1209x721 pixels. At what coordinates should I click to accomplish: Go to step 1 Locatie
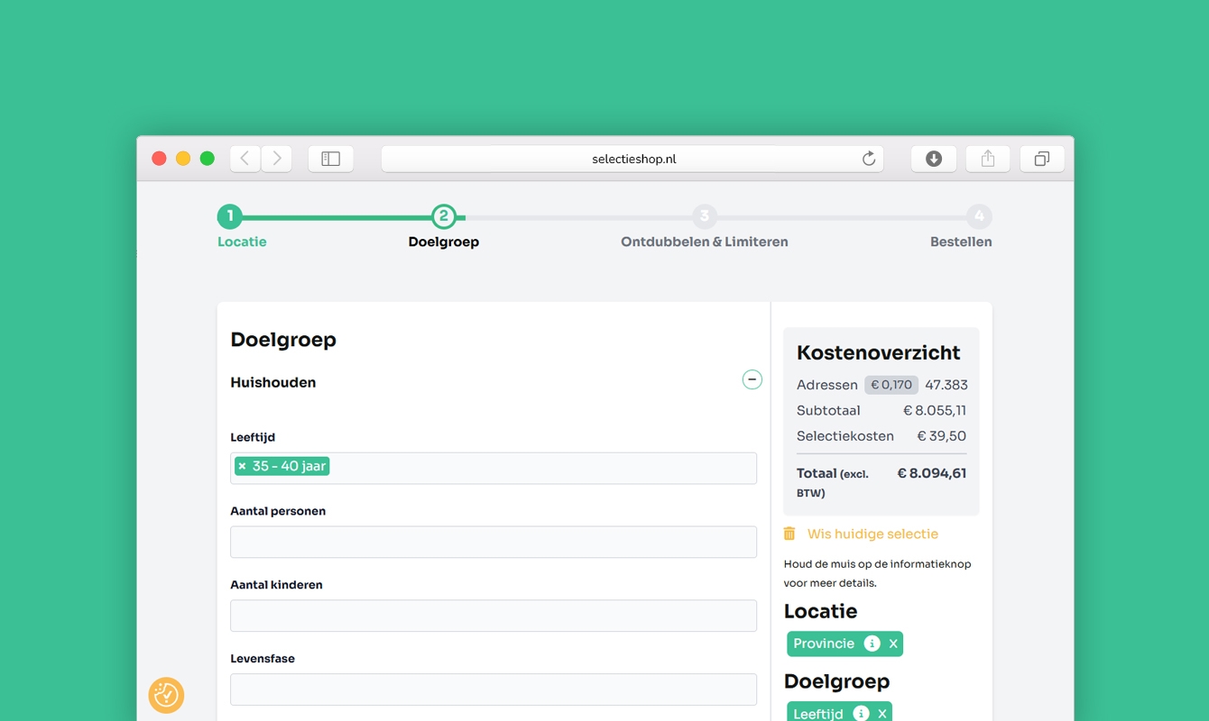pyautogui.click(x=230, y=216)
